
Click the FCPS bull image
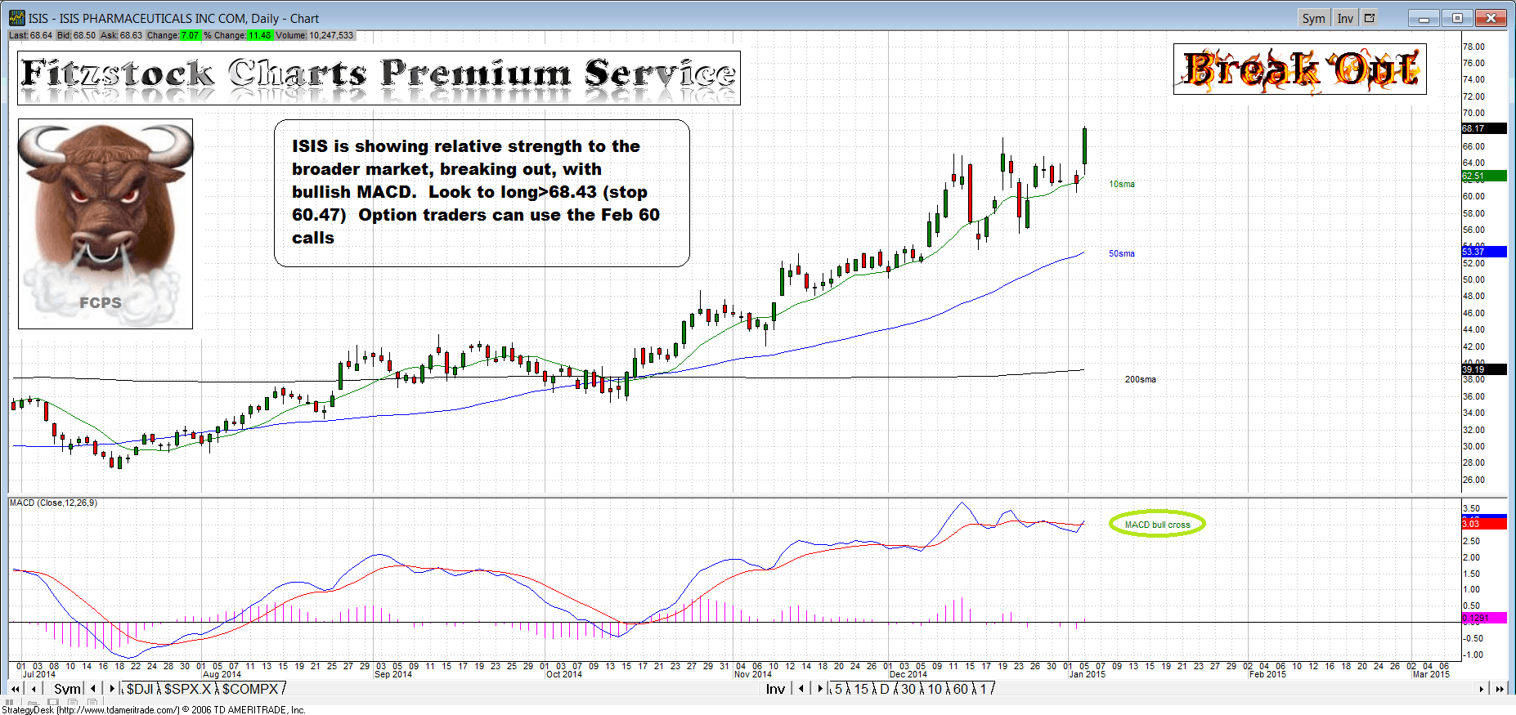pyautogui.click(x=105, y=223)
